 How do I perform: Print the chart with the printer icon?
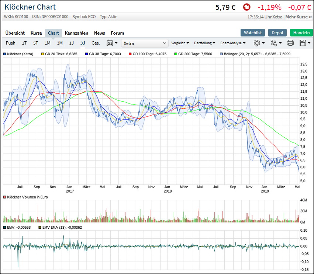290,43
